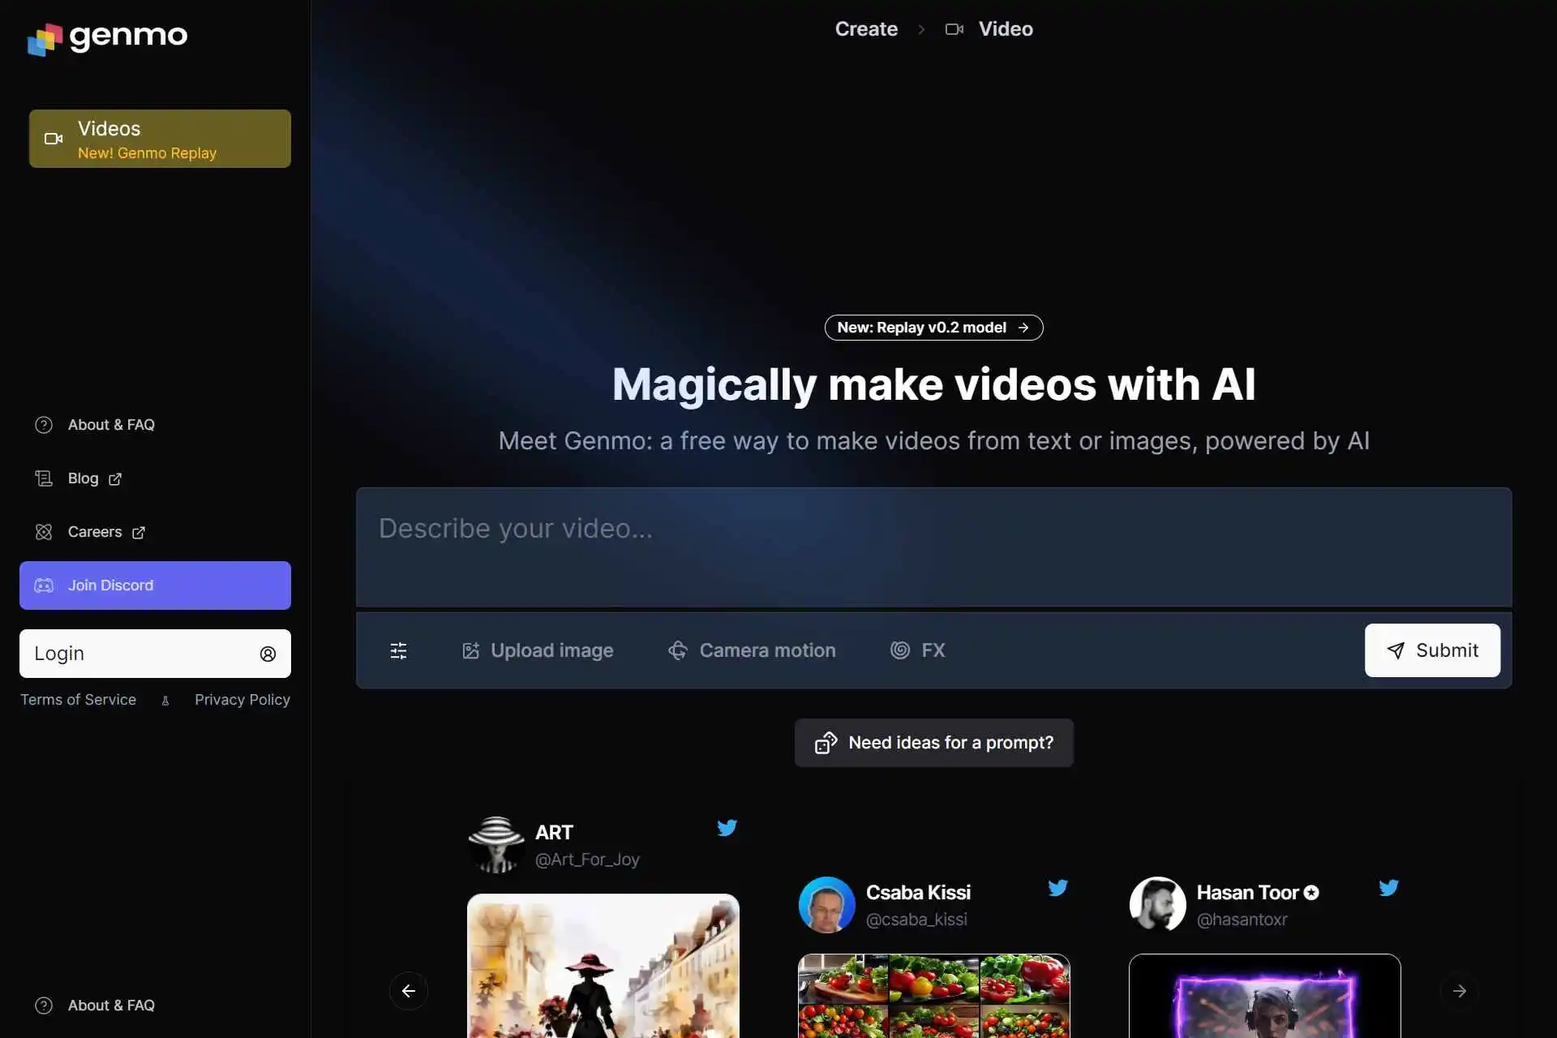Image resolution: width=1557 pixels, height=1038 pixels.
Task: Click the Csaba Kissi name
Action: tap(918, 893)
